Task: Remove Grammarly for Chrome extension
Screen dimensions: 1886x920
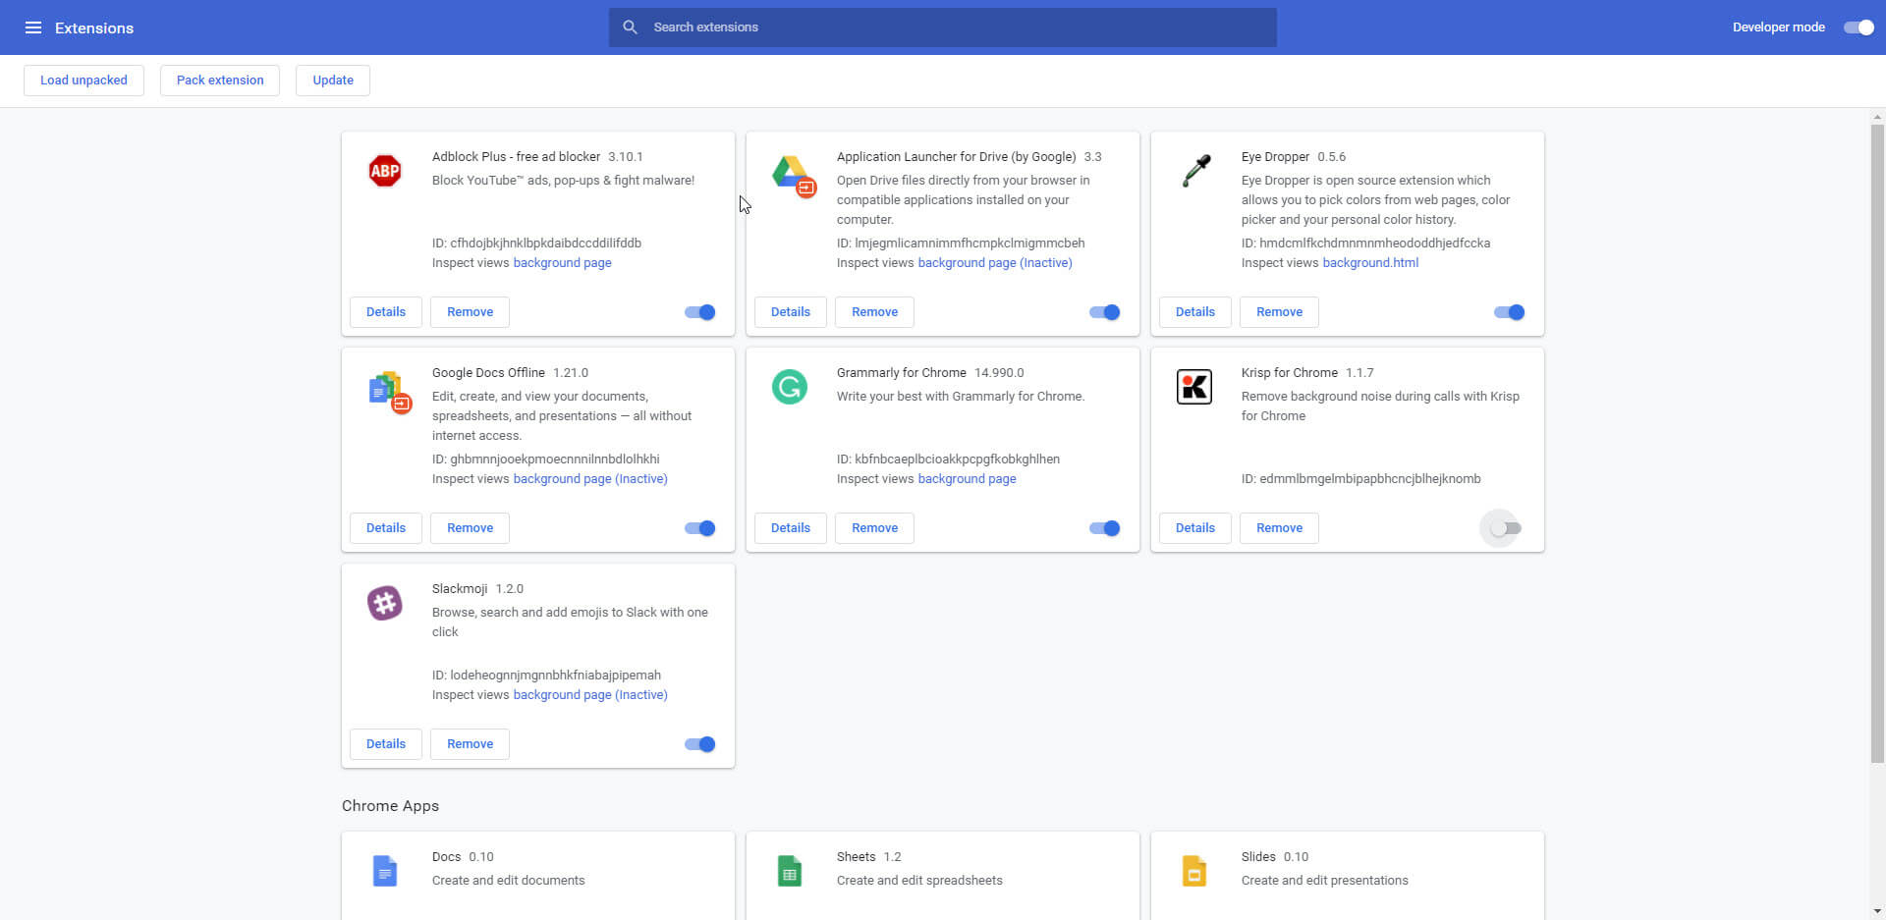Action: [875, 528]
